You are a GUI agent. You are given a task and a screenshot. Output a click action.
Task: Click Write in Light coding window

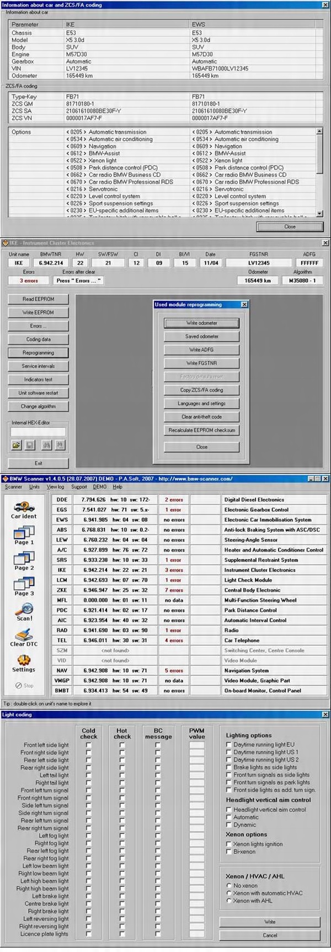pos(270,922)
